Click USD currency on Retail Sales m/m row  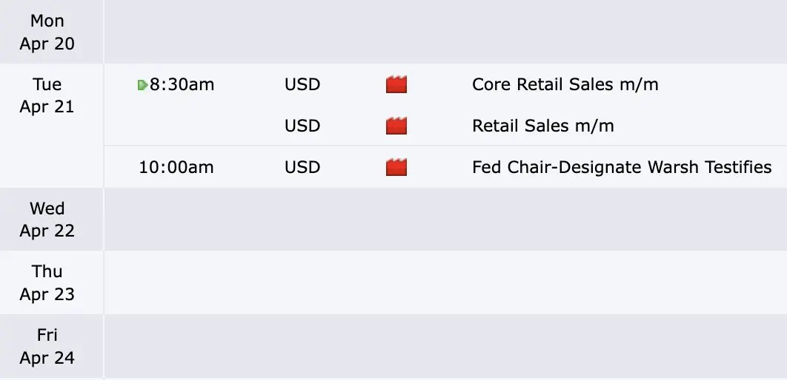(x=302, y=126)
